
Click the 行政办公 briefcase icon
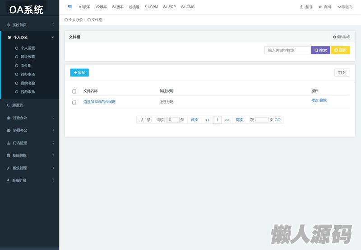8,118
